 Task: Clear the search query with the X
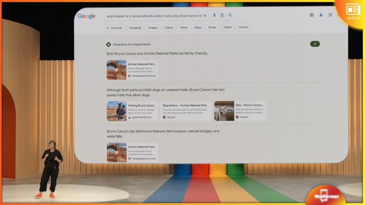pos(205,16)
